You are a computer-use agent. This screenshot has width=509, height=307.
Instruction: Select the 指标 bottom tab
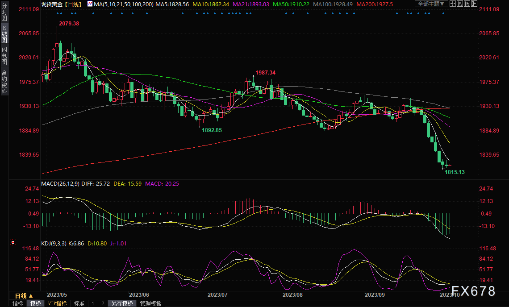coord(18,303)
